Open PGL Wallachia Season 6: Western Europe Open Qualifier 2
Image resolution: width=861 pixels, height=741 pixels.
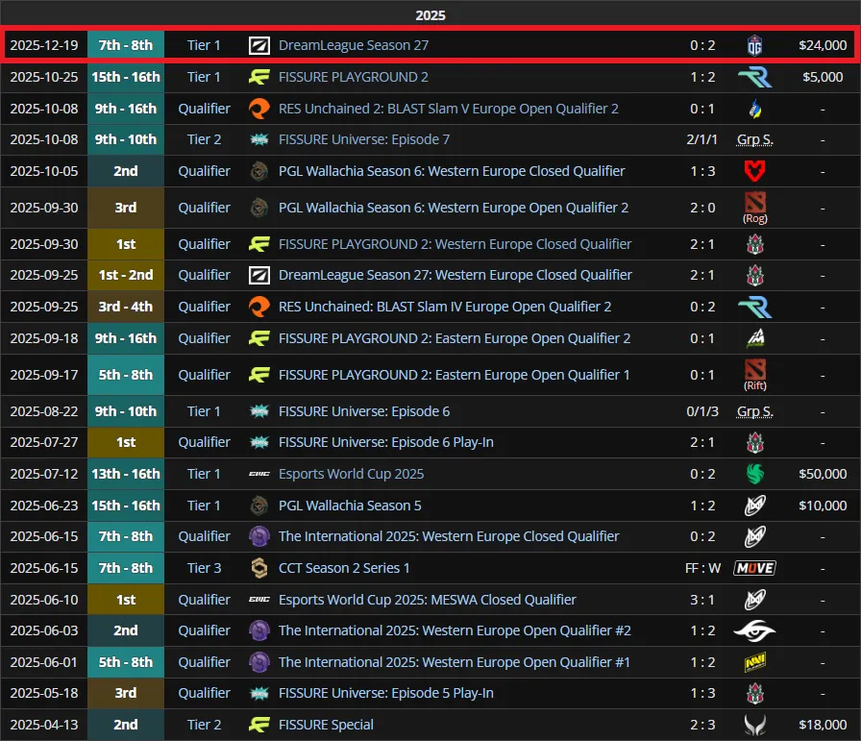(x=453, y=208)
